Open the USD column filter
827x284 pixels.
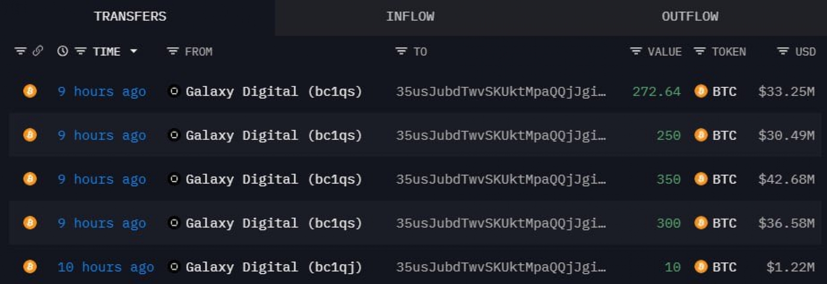point(783,52)
